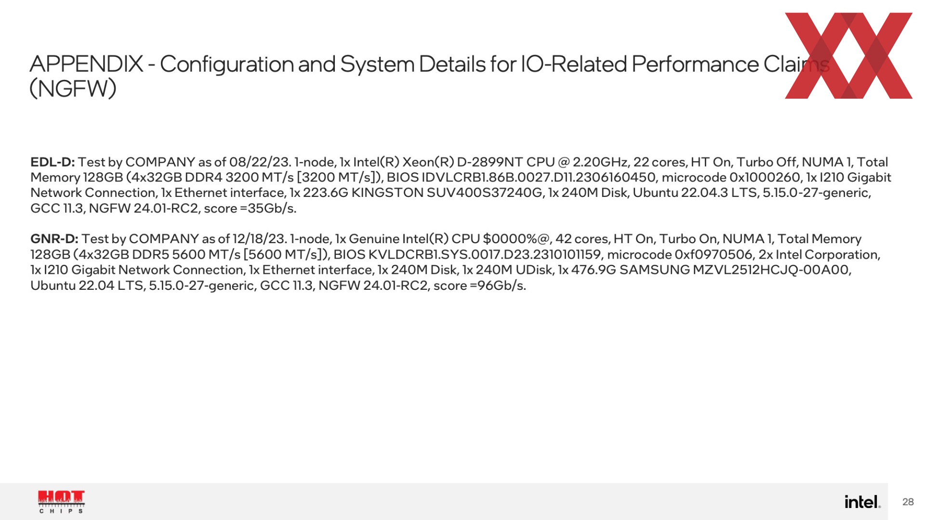
Task: Click the Intel logo in footer
Action: click(862, 502)
